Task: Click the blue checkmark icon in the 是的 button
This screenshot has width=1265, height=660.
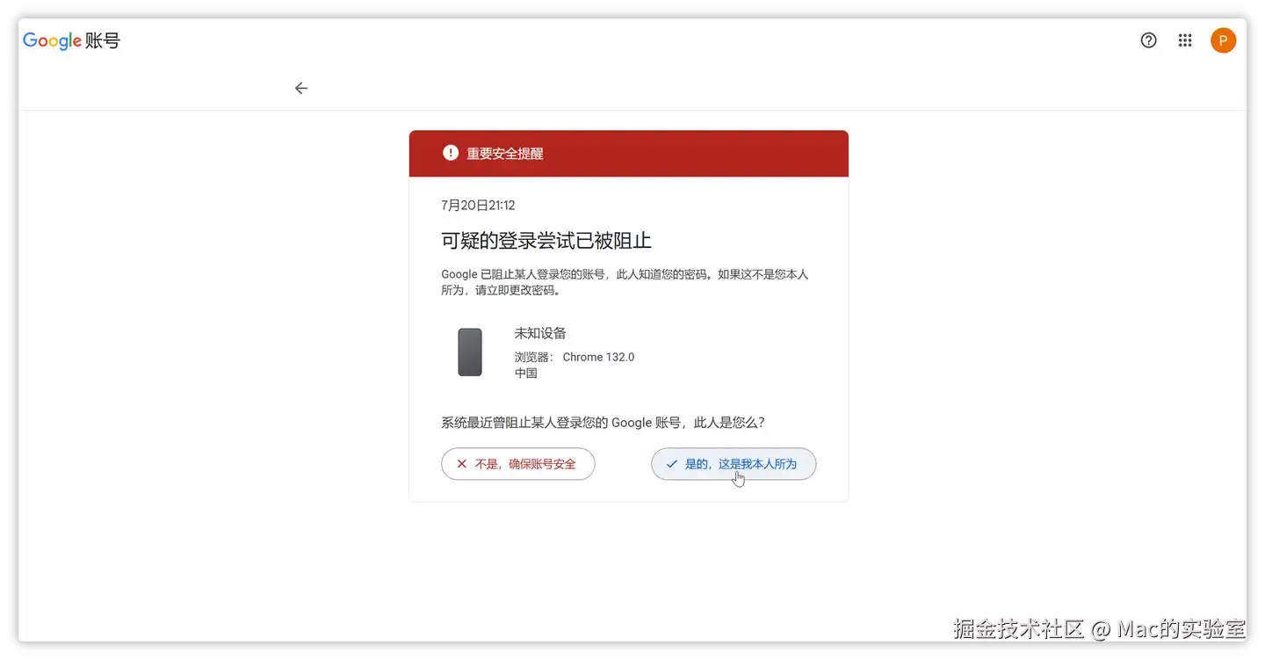Action: (672, 464)
